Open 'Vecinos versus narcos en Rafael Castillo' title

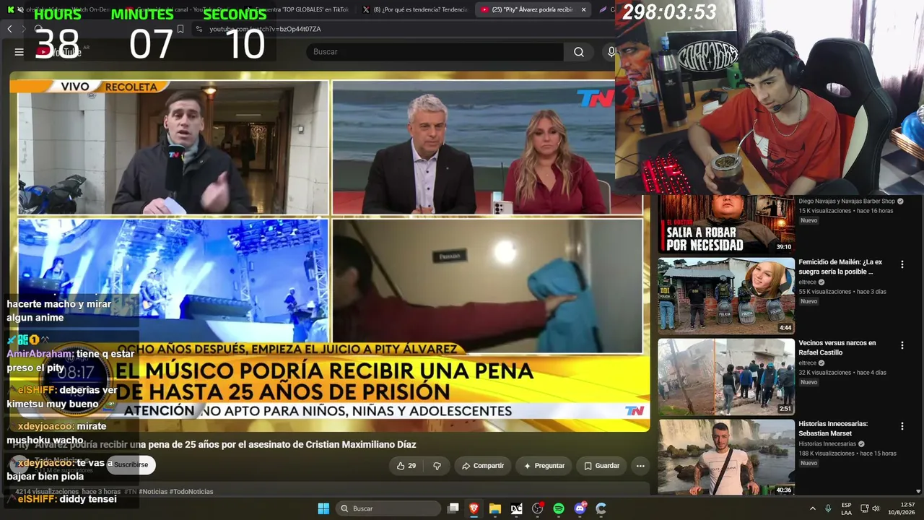click(837, 347)
